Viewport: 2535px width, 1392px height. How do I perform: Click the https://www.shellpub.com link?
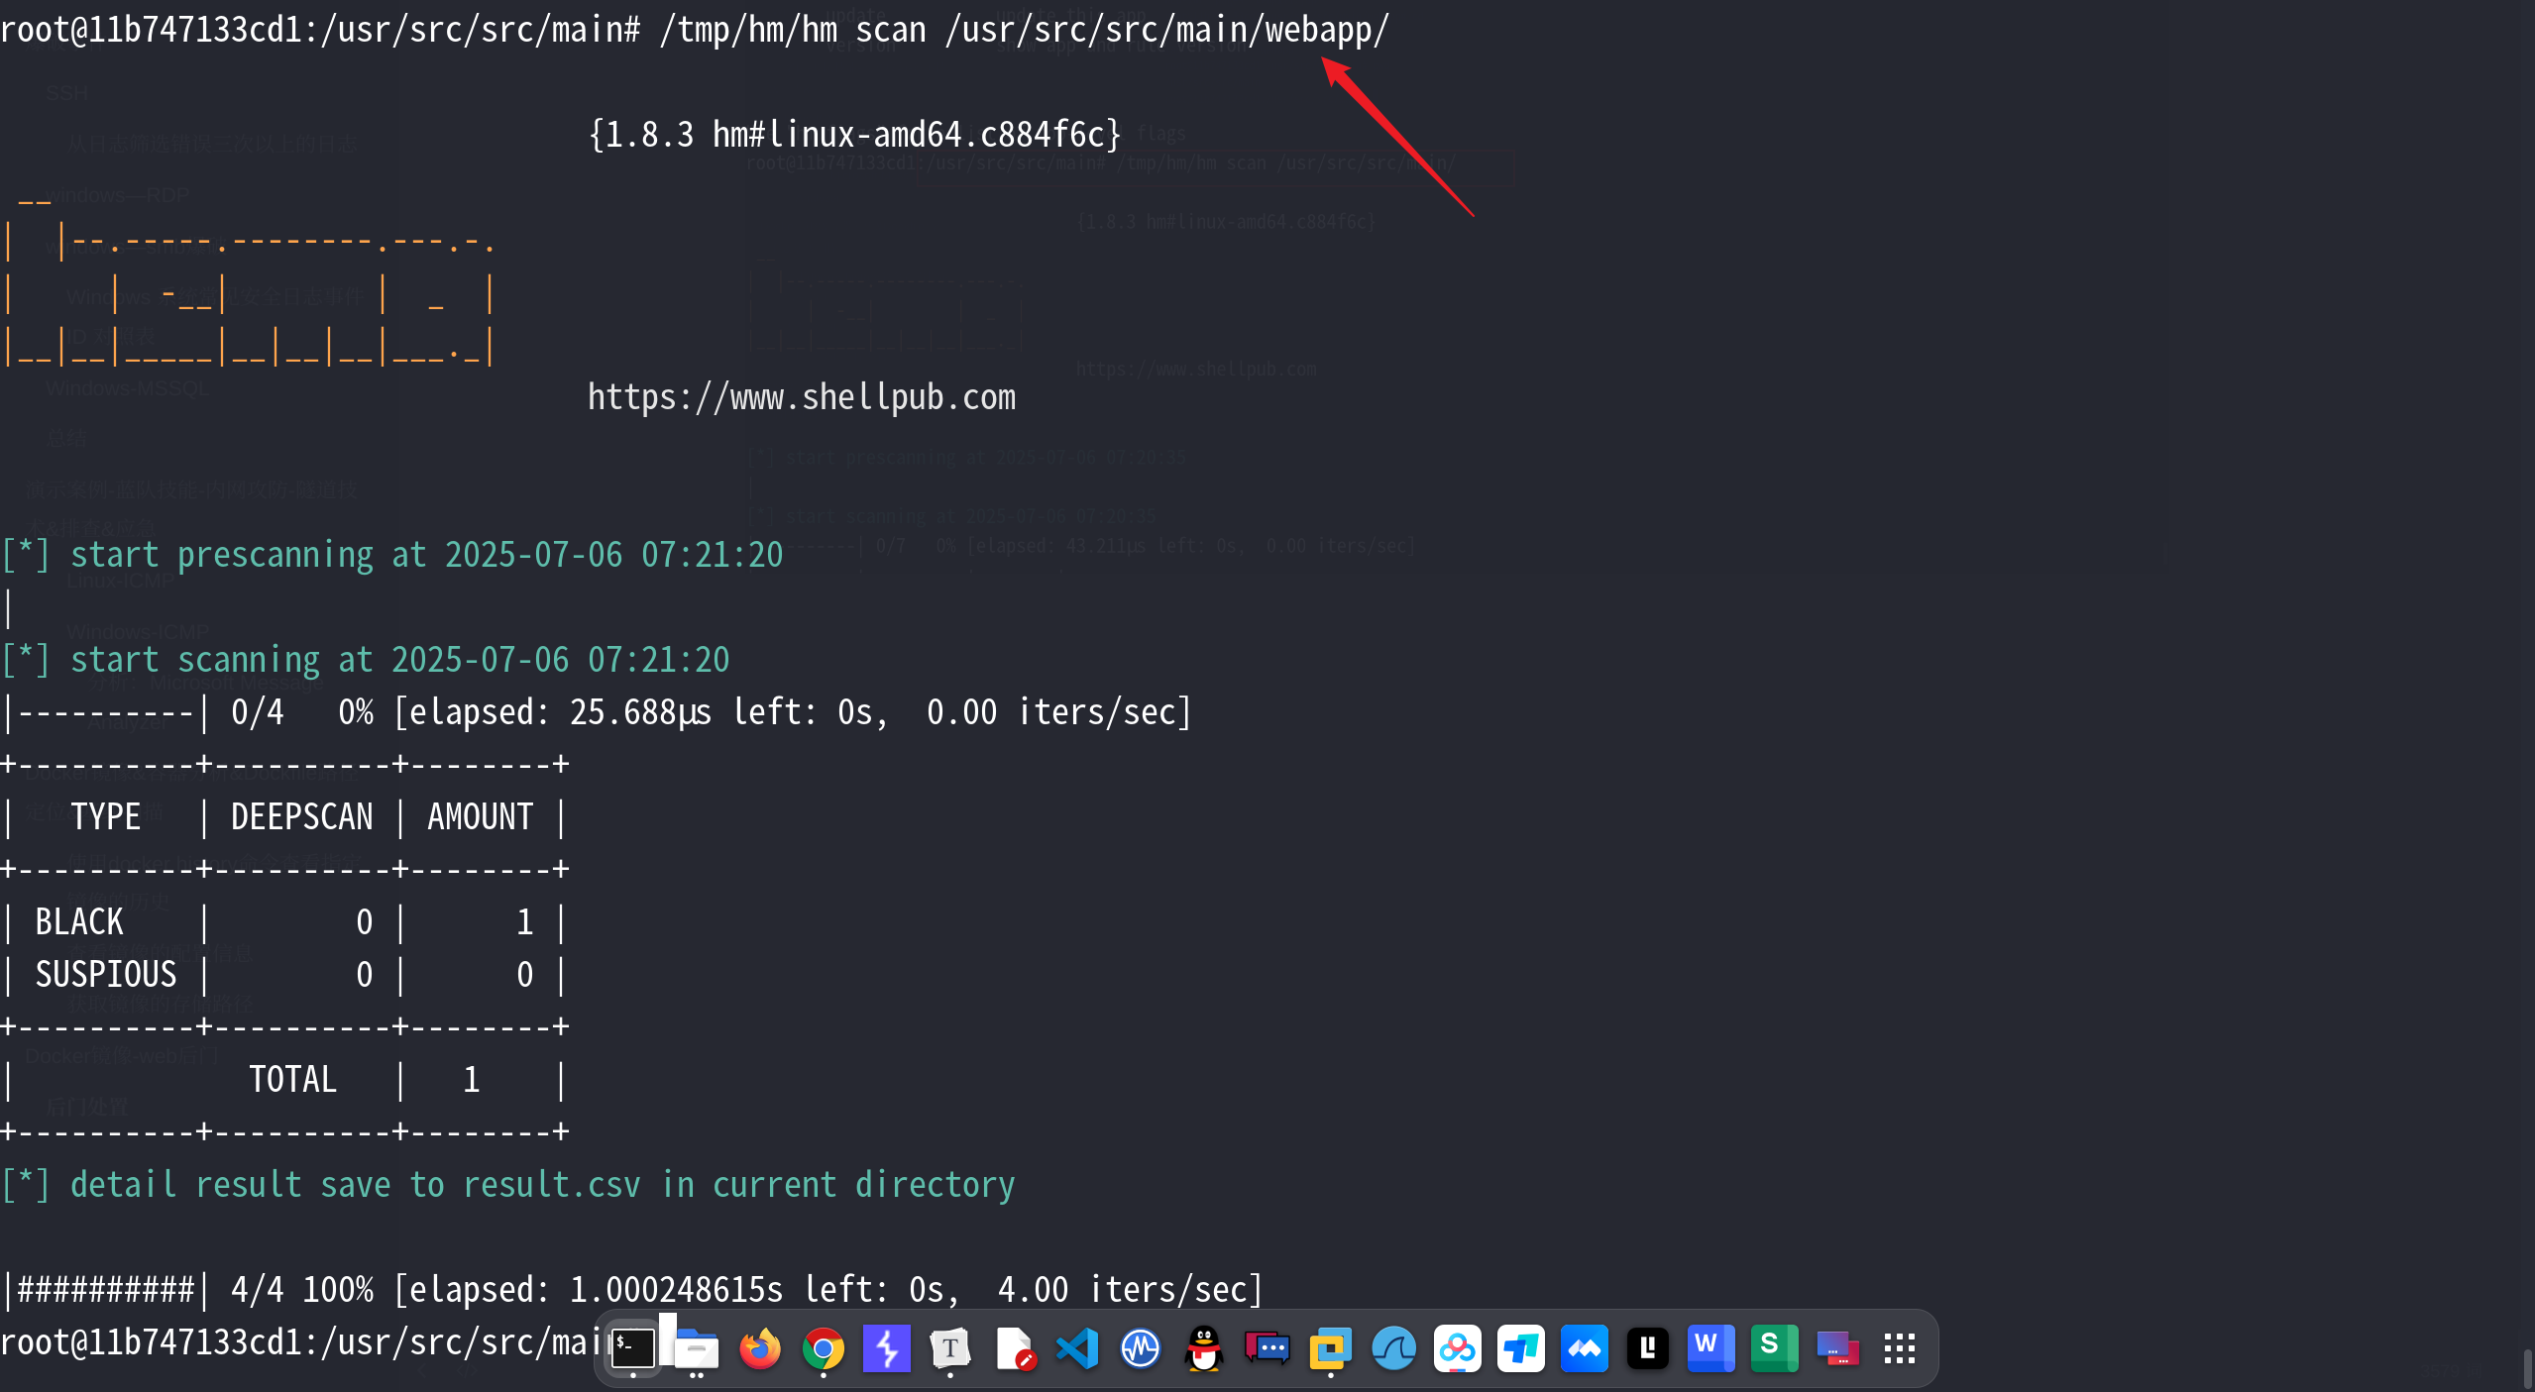click(x=801, y=397)
